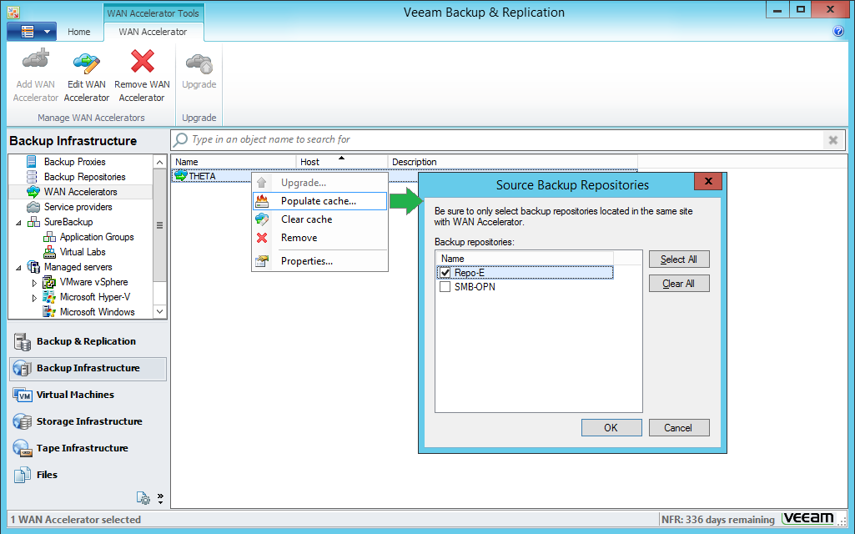Viewport: 855px width, 534px height.
Task: Confirm the dialog with OK
Action: (x=611, y=428)
